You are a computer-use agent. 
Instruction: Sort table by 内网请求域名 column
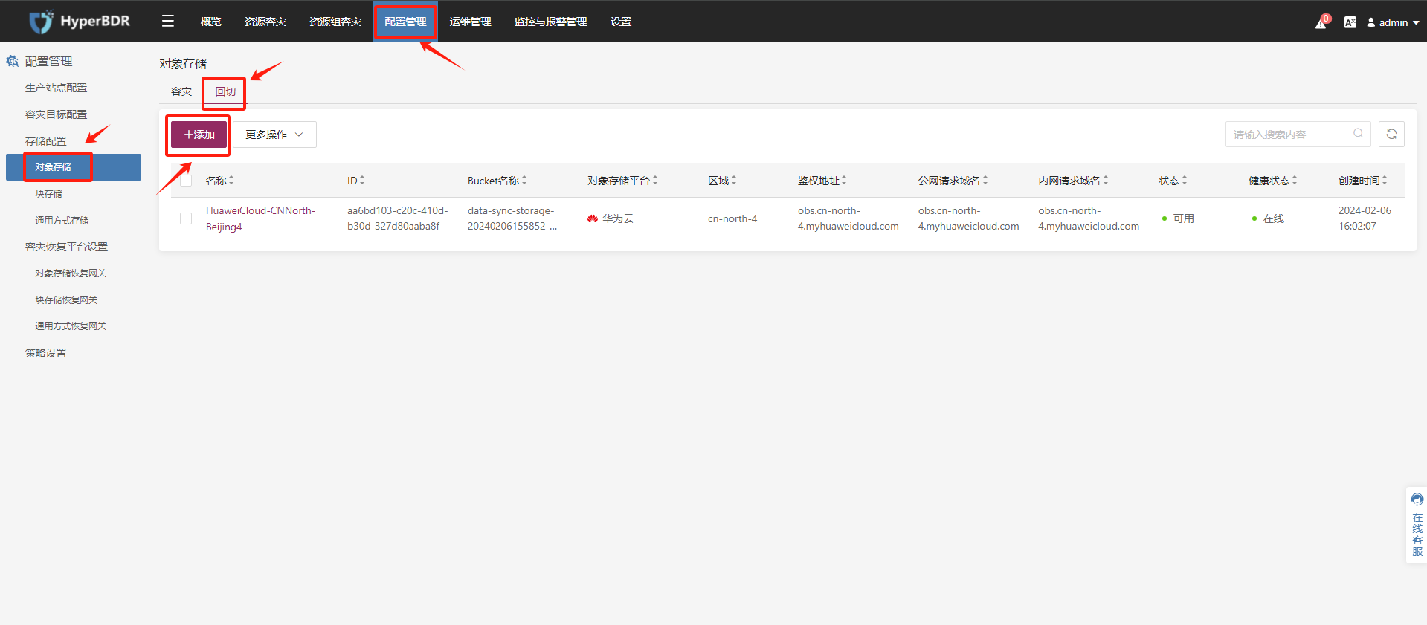[x=1106, y=181]
